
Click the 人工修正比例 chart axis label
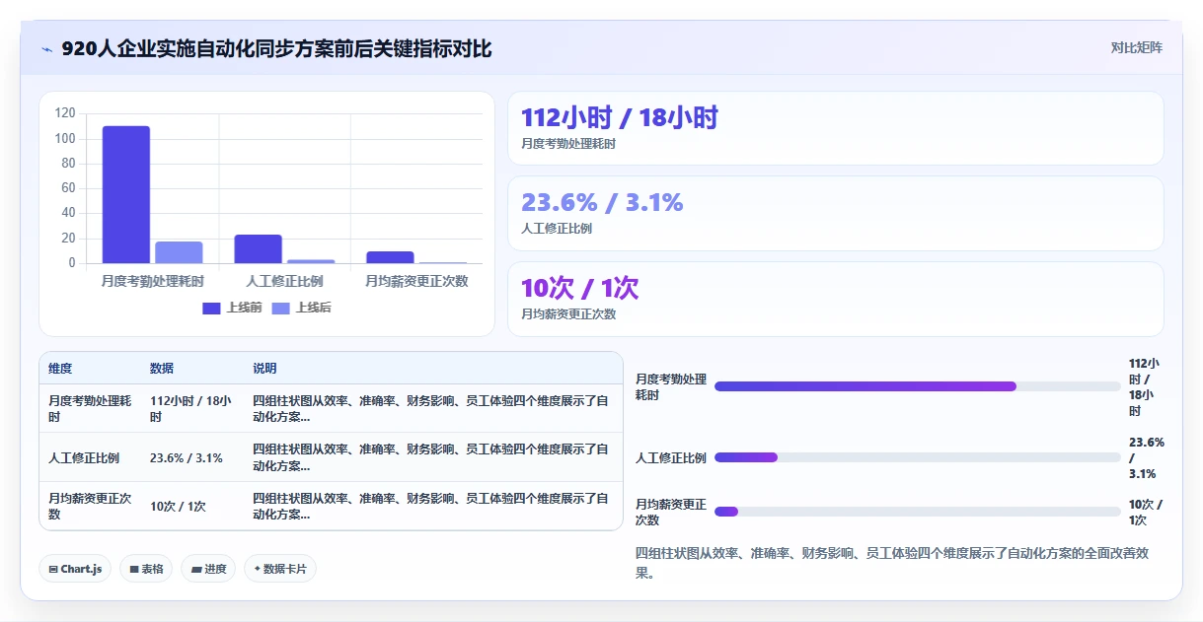coord(284,281)
